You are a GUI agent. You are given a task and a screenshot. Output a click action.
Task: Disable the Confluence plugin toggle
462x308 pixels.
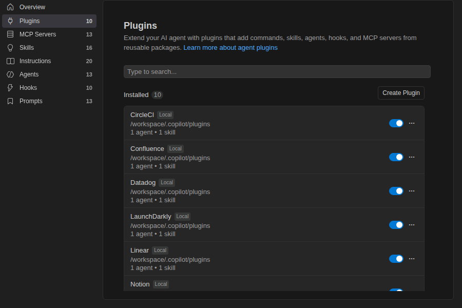(396, 157)
